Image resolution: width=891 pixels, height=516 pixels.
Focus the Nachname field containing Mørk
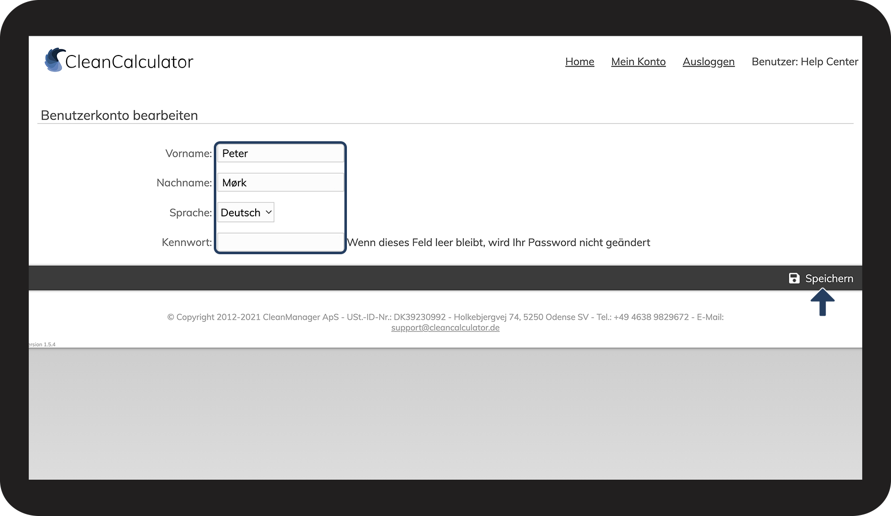point(280,183)
